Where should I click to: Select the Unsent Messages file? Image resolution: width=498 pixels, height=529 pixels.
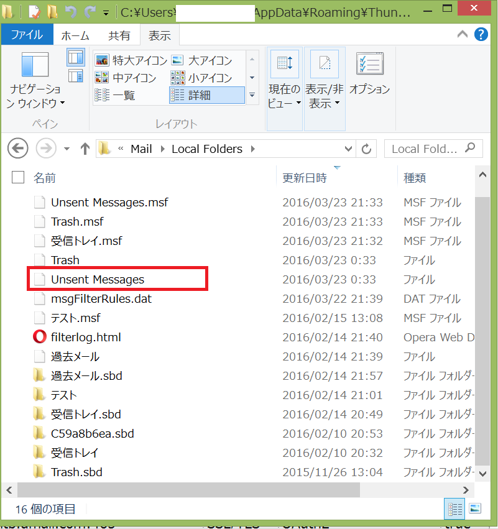pos(98,280)
